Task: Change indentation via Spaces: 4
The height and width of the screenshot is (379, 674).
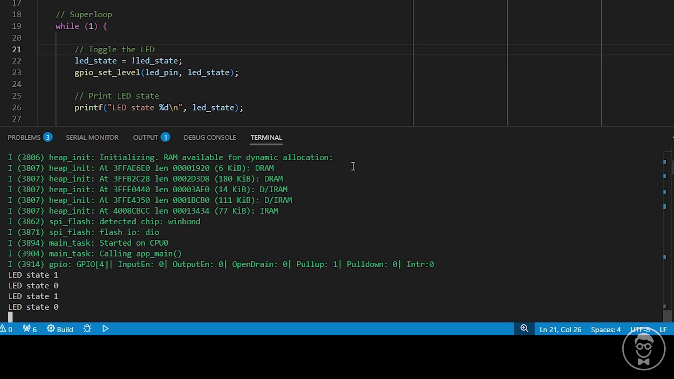Action: click(x=606, y=330)
